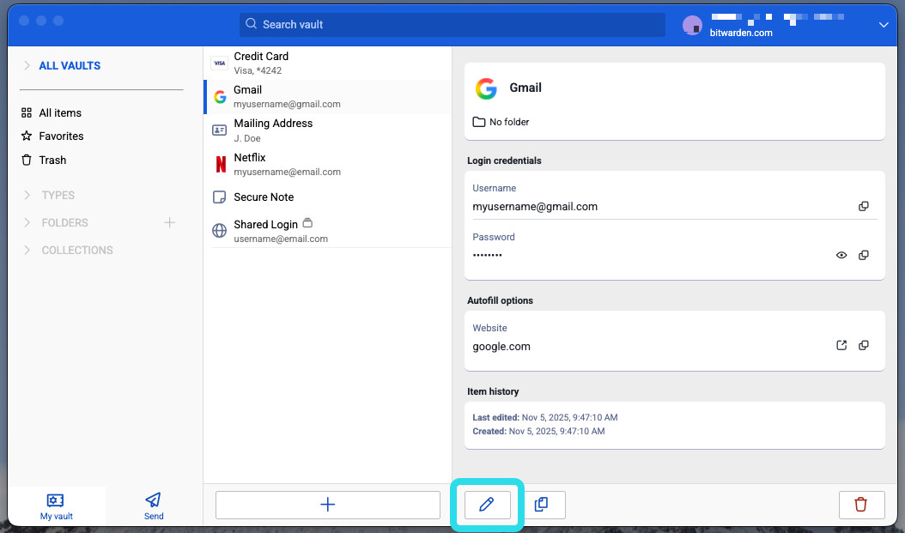
Task: Open the My vault tab
Action: [56, 506]
